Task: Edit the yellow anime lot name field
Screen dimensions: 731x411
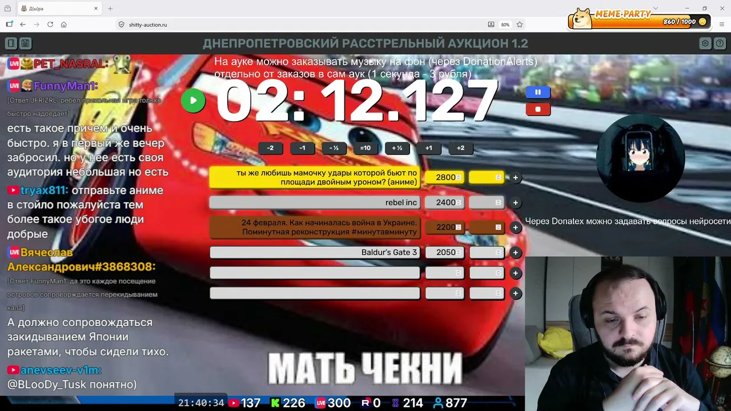Action: pos(315,178)
